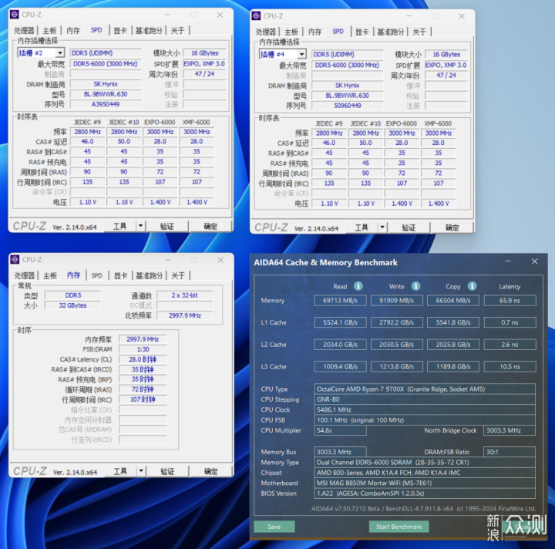
Task: Click 内存频率 value 2997.9 MHz
Action: 143,339
